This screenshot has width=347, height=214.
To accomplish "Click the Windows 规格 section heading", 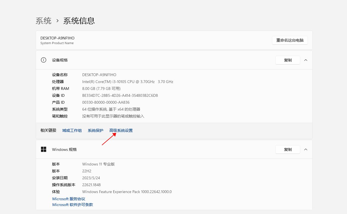I will tap(64, 149).
